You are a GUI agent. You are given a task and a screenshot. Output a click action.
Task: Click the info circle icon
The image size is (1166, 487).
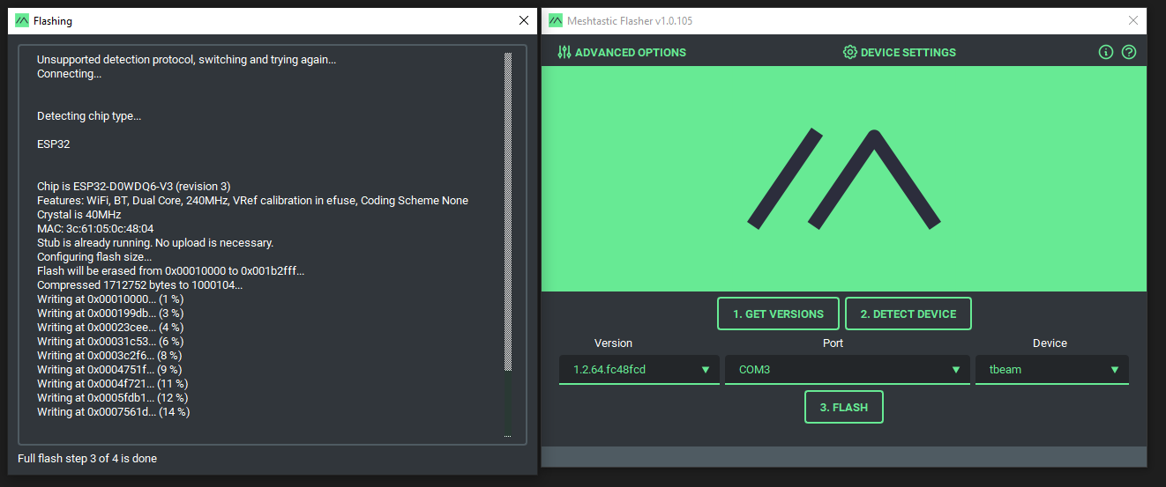pos(1106,53)
